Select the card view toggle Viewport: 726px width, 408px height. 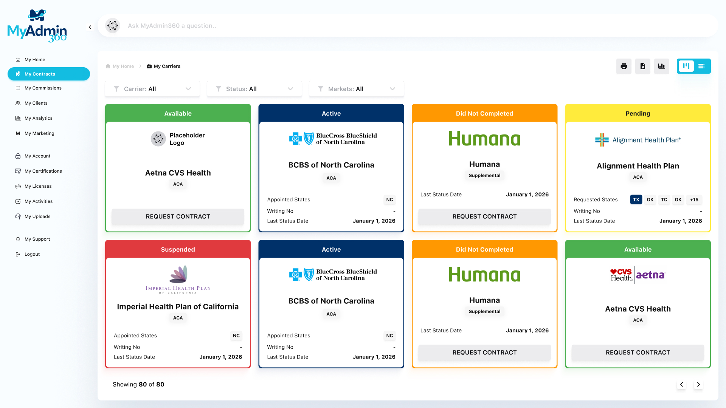[686, 66]
